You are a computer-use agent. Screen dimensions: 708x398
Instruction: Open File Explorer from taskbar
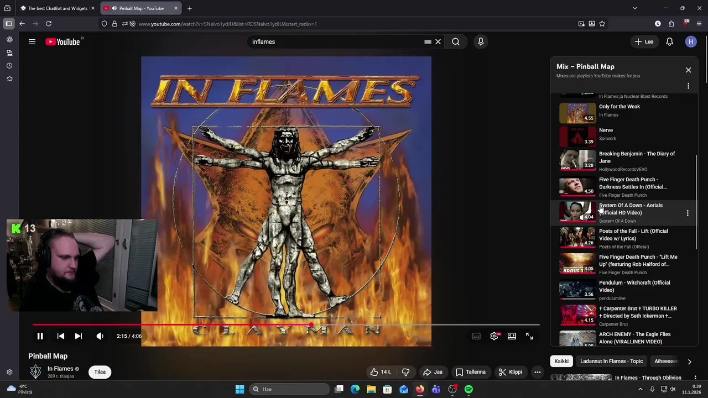pos(371,389)
